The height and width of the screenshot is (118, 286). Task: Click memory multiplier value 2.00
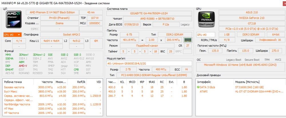152,40
